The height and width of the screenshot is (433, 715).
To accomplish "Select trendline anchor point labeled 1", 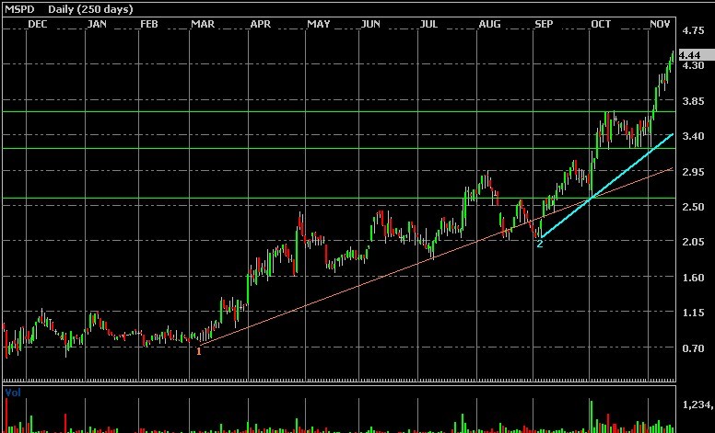I will [x=198, y=351].
